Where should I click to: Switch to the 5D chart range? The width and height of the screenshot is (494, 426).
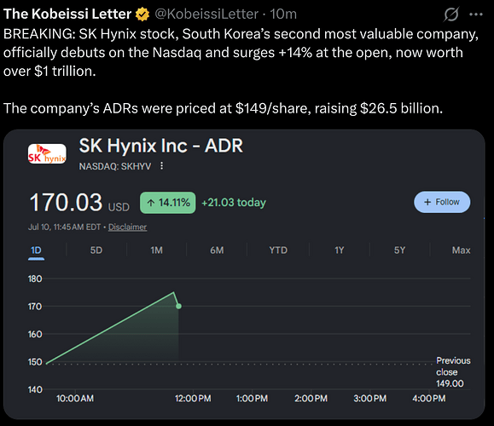tap(96, 250)
